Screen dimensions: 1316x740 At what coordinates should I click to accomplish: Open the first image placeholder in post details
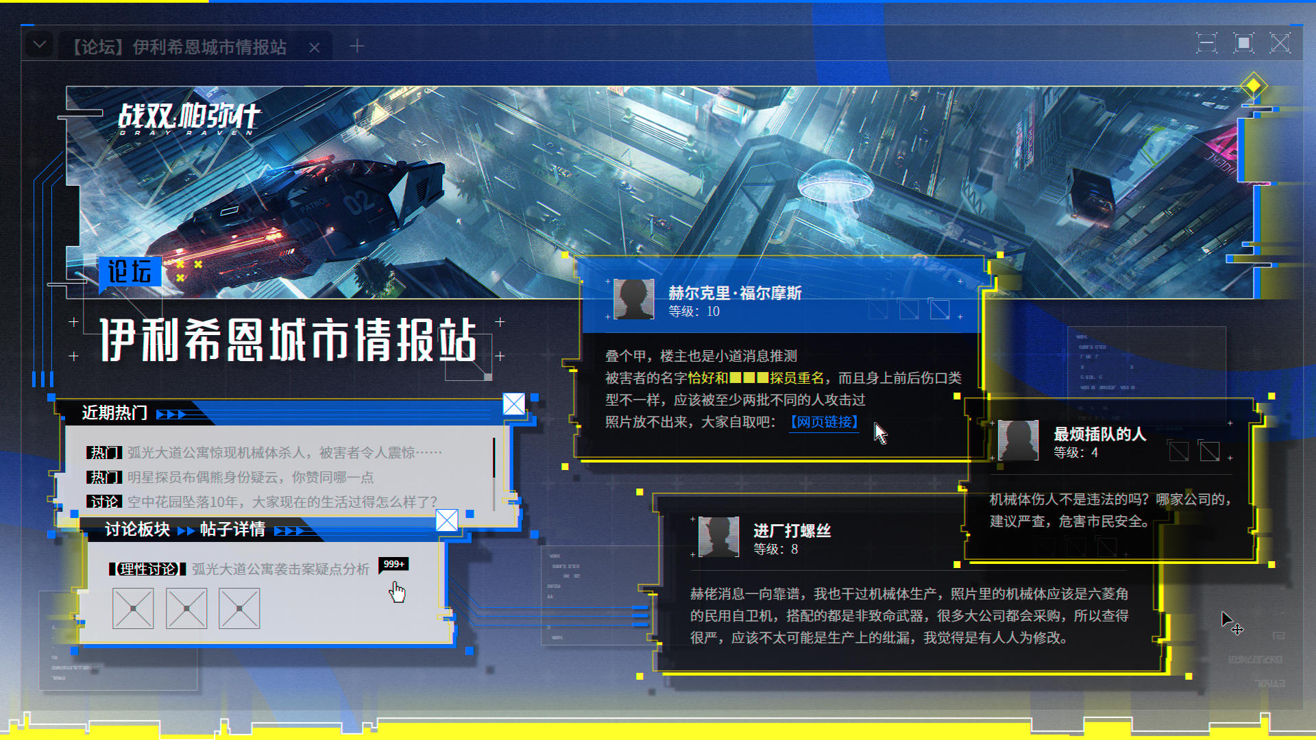pos(133,608)
